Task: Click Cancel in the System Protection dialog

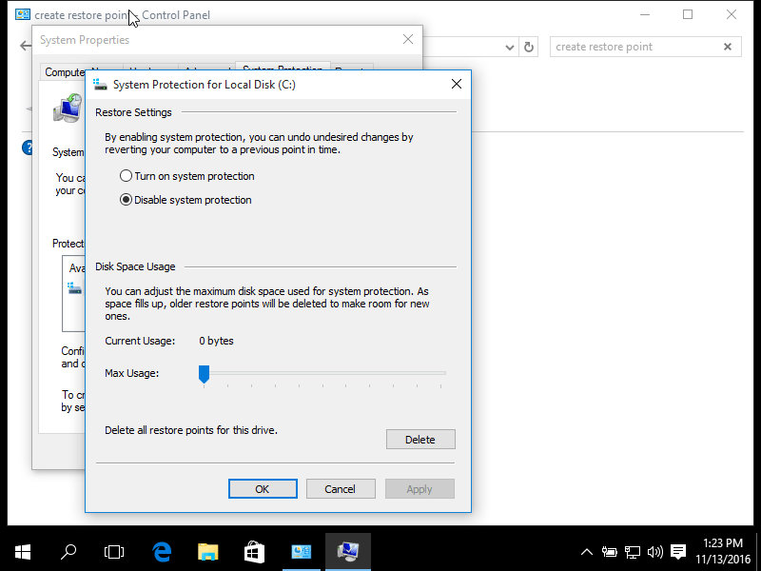Action: 341,488
